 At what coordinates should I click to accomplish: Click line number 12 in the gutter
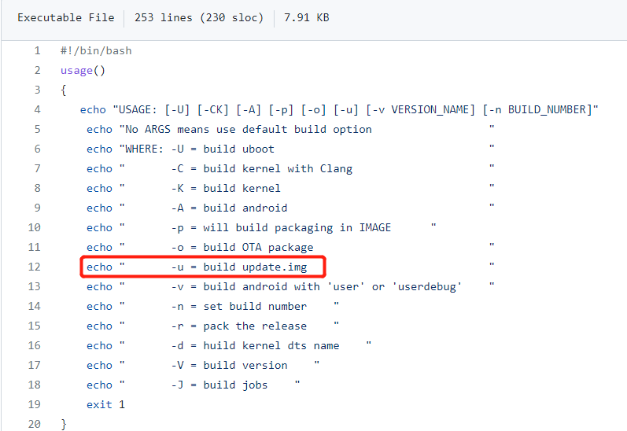click(34, 267)
